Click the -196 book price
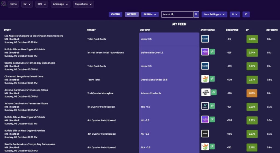Viewport: 280px width, 153px height. [229, 93]
